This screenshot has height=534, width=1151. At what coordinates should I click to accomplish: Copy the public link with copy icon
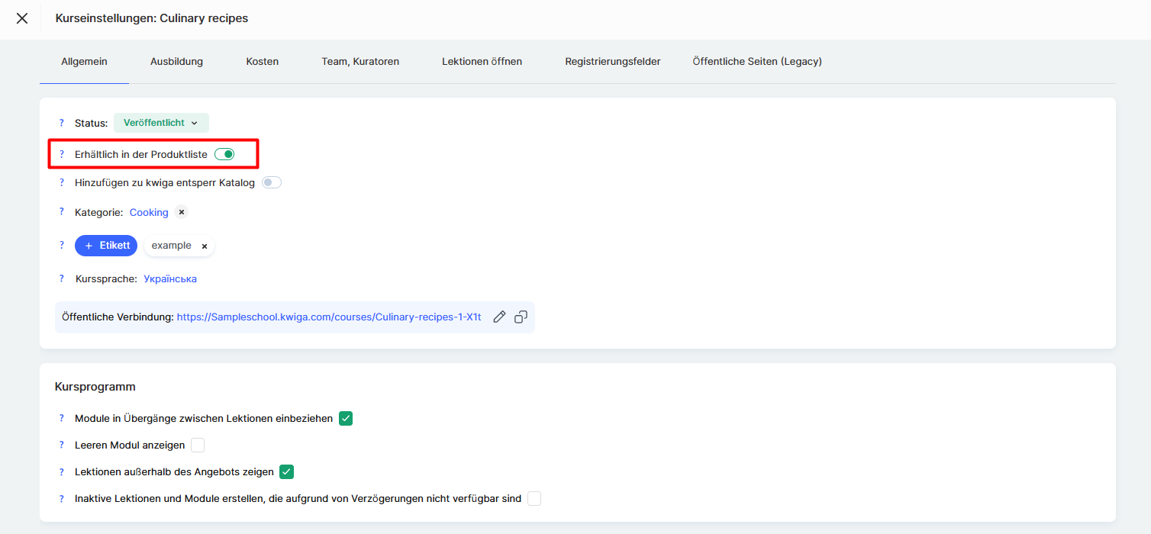[x=521, y=317]
